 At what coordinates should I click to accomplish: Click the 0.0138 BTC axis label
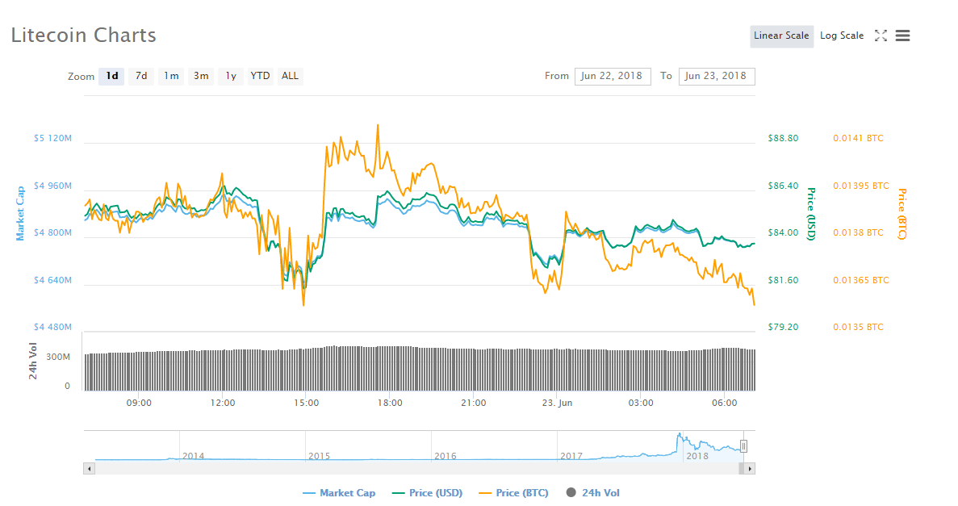(x=859, y=232)
